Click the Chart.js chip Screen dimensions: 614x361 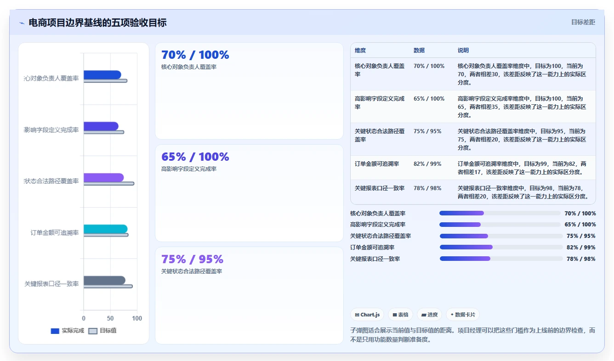pos(367,315)
